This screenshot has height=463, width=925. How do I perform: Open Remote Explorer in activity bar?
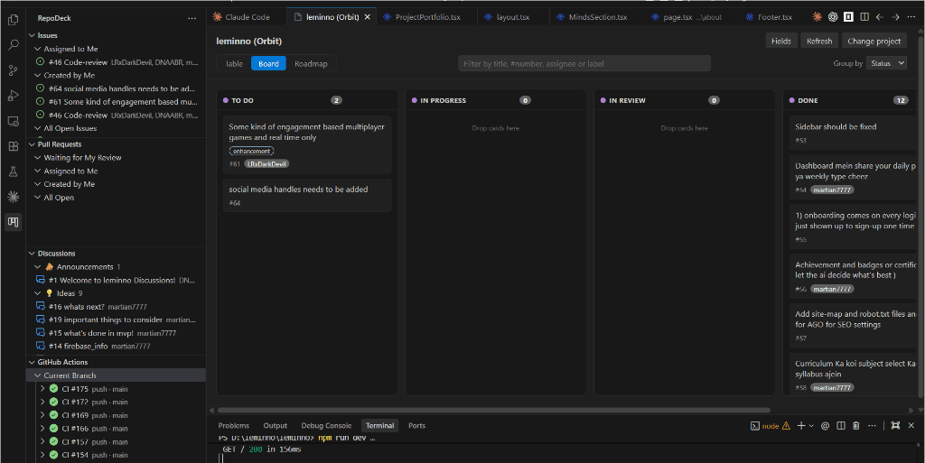13,121
